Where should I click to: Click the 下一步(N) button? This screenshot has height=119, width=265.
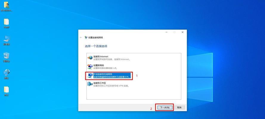tap(165, 107)
